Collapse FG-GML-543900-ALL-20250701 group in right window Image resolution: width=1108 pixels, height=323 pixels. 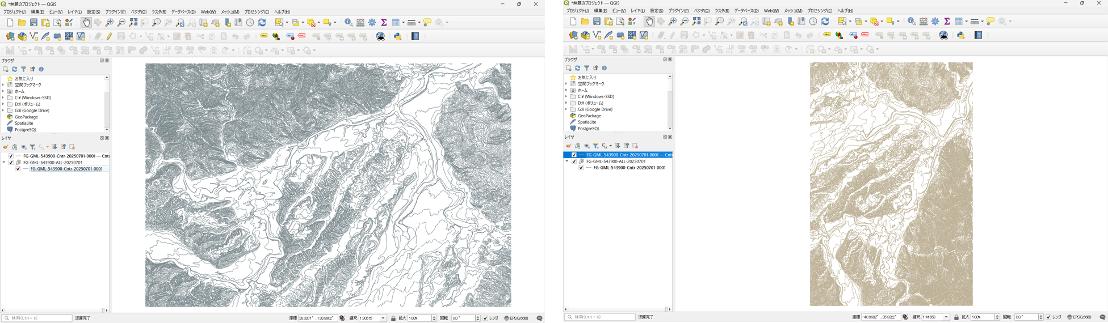pos(566,161)
